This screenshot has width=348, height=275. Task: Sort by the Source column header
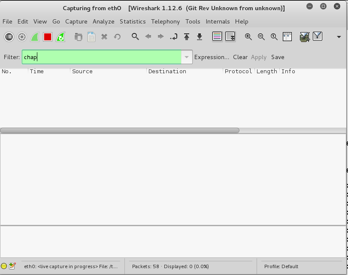pyautogui.click(x=109, y=72)
